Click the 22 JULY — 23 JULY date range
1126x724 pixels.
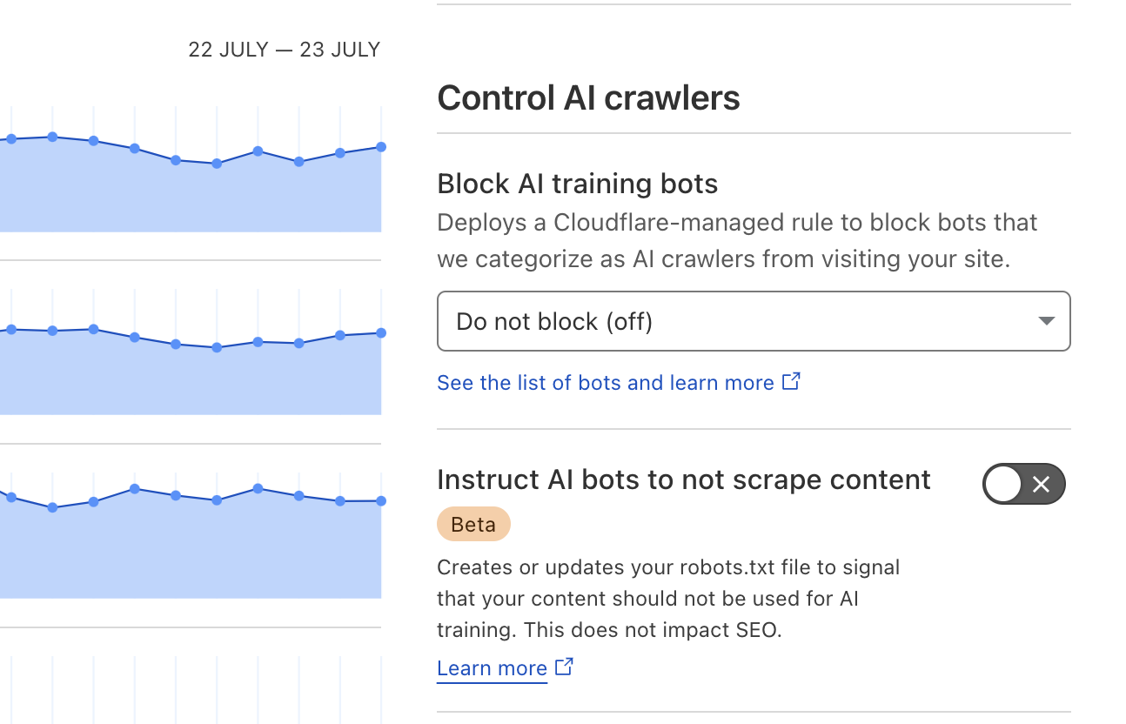(284, 50)
